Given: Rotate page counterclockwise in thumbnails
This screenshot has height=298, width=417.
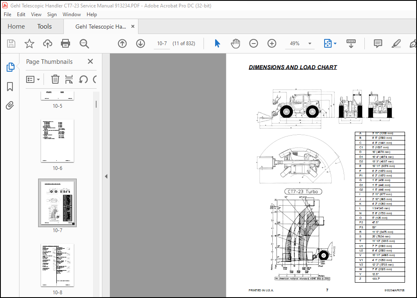Looking at the screenshot, I should (83, 79).
